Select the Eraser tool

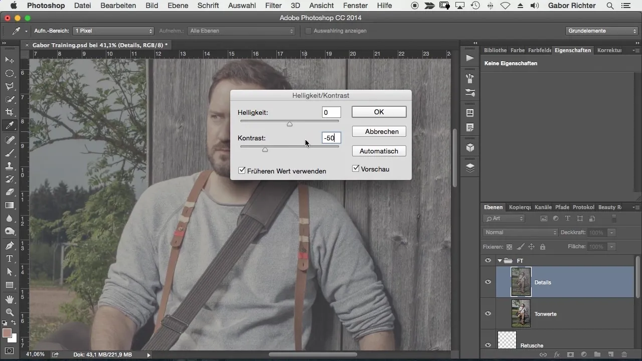pos(10,192)
